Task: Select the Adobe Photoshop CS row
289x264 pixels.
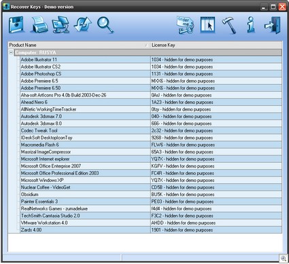Action: pos(151,74)
